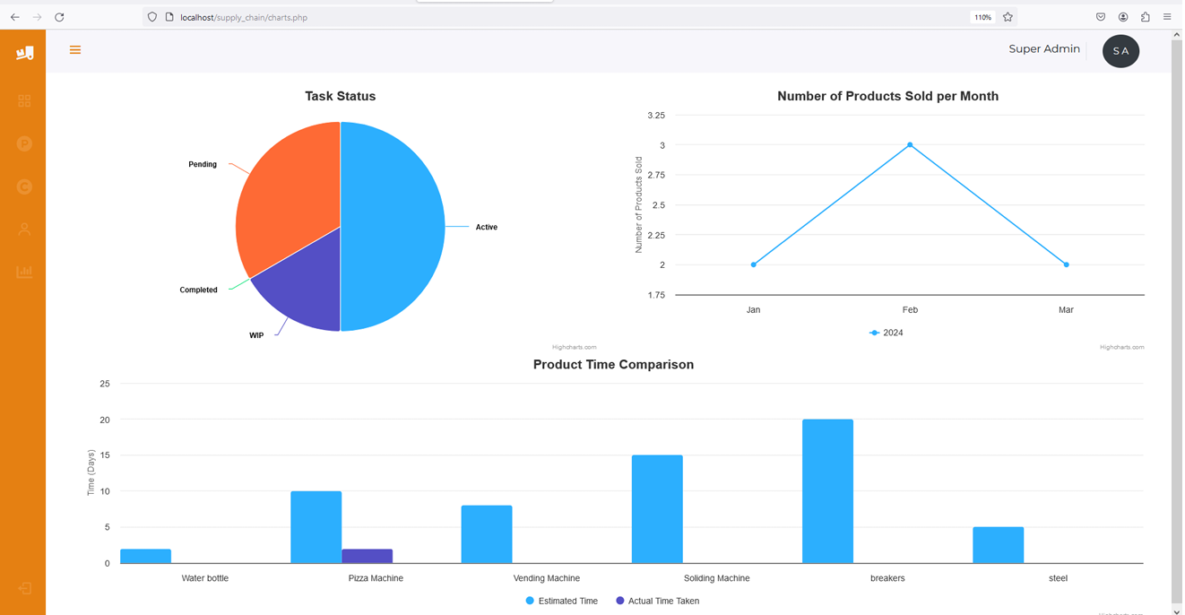Toggle Actual Time Taken legend item
The image size is (1185, 615).
coord(657,601)
